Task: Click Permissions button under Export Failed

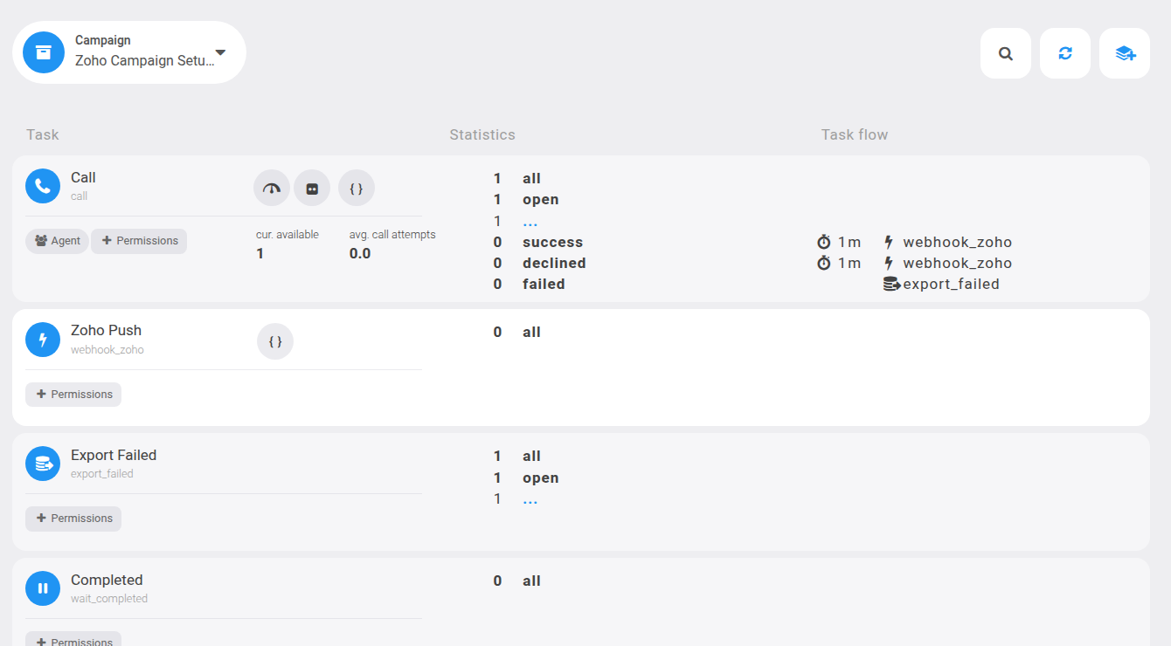Action: pos(73,519)
